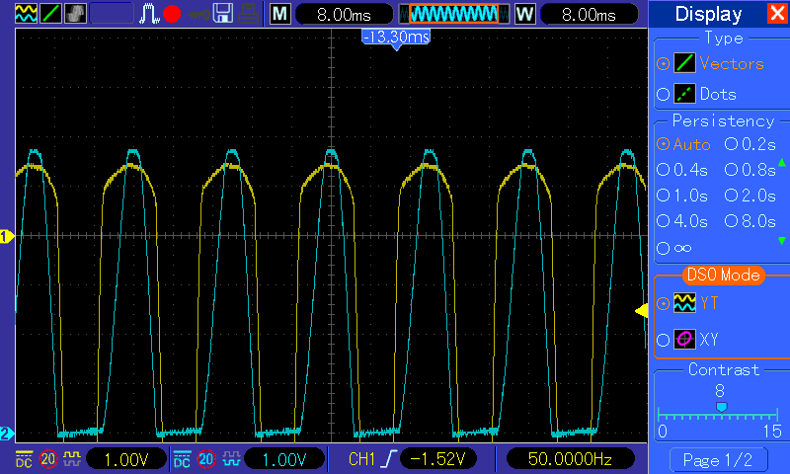Click the yellow trigger level arrow at right edge

pyautogui.click(x=641, y=310)
